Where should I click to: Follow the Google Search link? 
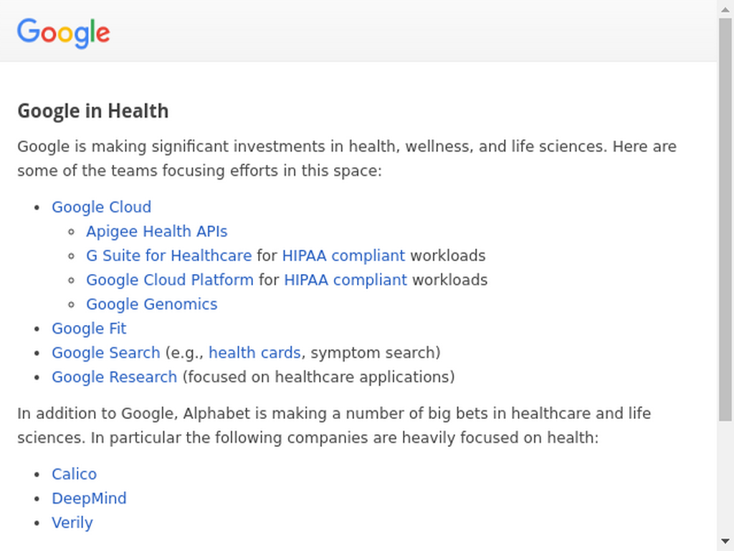106,353
